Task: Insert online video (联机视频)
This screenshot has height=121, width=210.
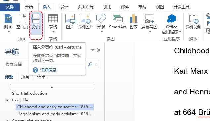Action: (x=193, y=21)
